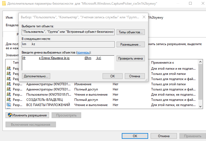Screen dimensions: 206x141
Task: Click Полный доступ cell of СОЗДАТЕЛЬ-ВЛАДЕЛЕЦ
Action: [86, 100]
